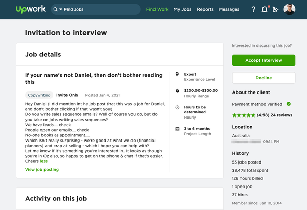This screenshot has width=307, height=210.
Task: Open the user profile avatar menu
Action: [x=290, y=9]
